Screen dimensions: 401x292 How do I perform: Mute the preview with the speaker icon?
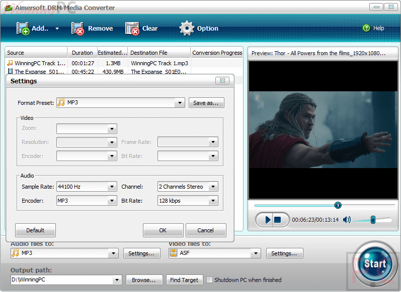pyautogui.click(x=347, y=220)
